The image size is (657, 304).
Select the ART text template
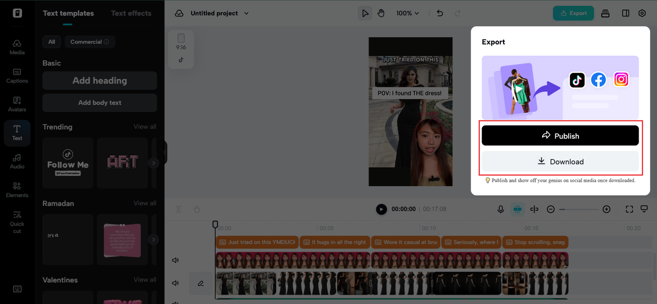pyautogui.click(x=122, y=163)
